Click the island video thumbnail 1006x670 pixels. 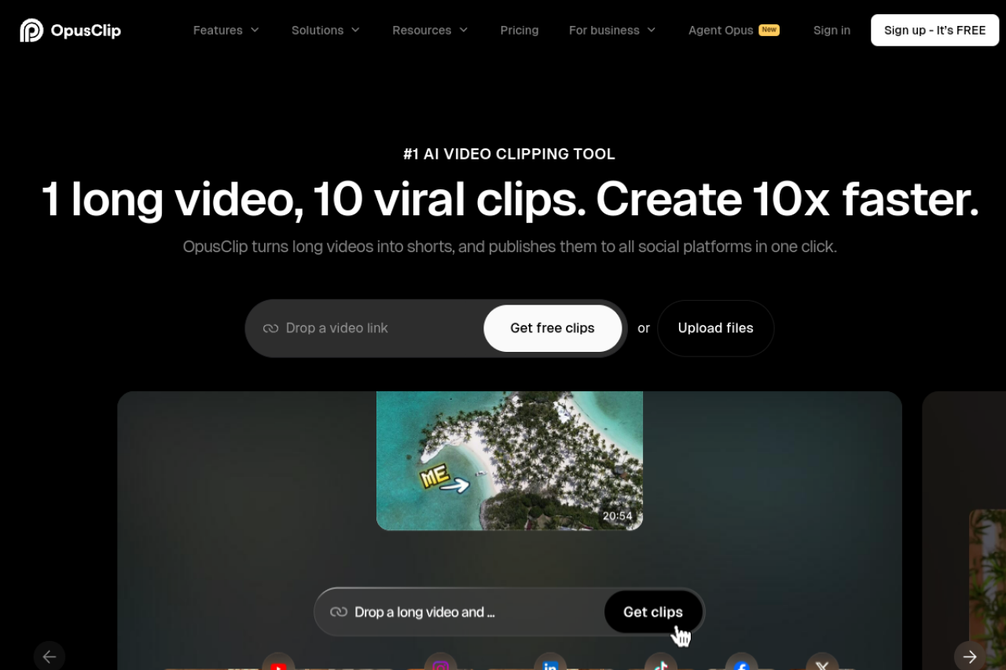click(x=509, y=460)
